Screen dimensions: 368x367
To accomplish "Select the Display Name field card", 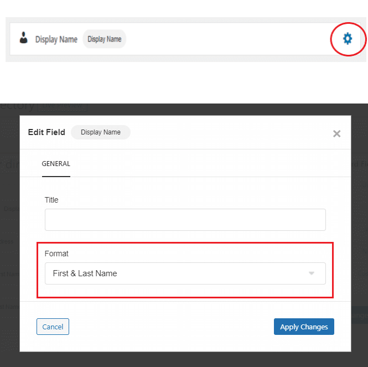I will [185, 39].
